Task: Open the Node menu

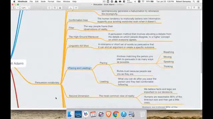Action: point(43,1)
